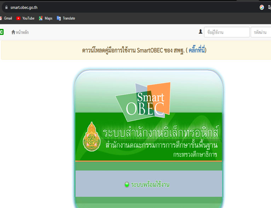The image size is (271, 208).
Task: Click the ministry emblem seal
Action: 92,137
